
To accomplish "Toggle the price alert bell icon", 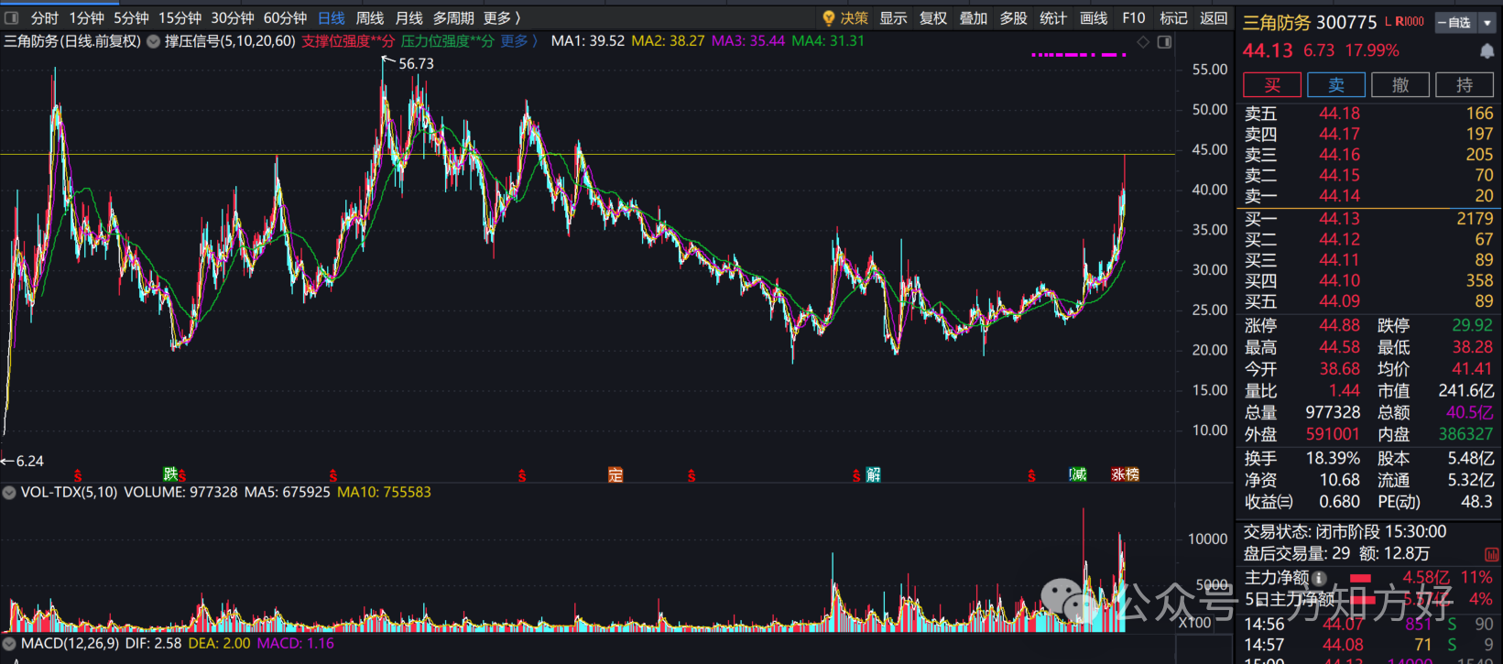I will (1487, 51).
